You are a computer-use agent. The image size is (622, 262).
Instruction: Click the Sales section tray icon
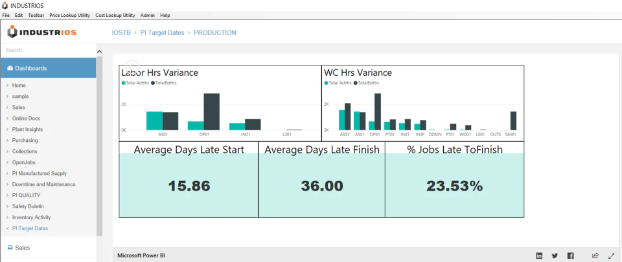[x=10, y=247]
